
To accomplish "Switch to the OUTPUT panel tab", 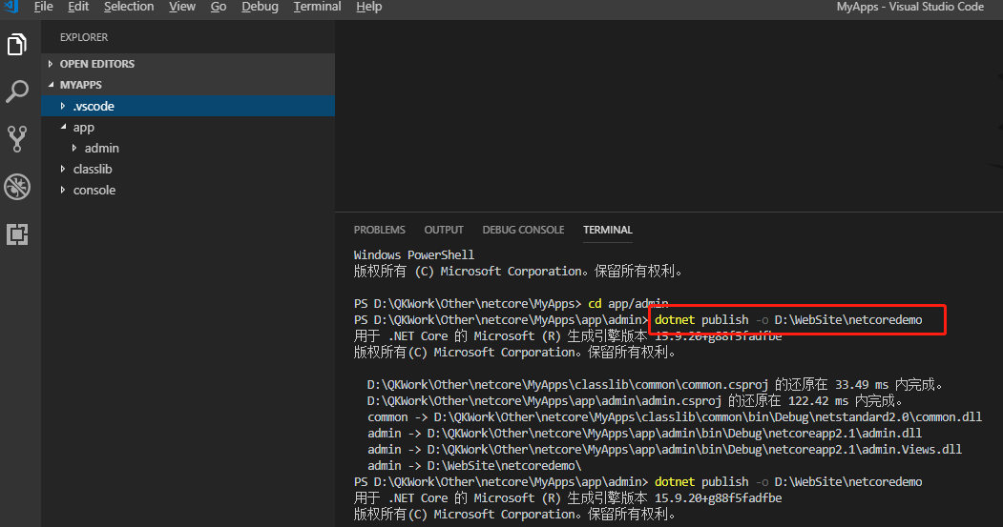I will point(444,230).
